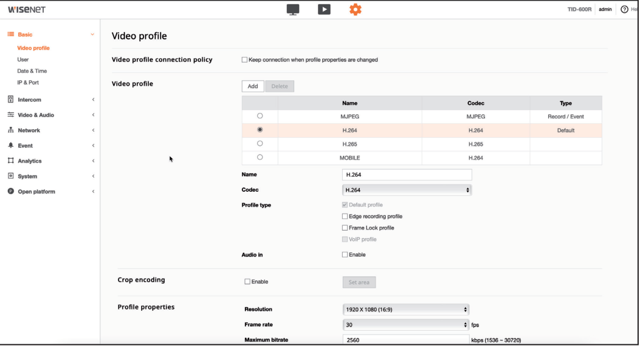Click the MOBILE profile name cell
Viewport: 640px width, 346px height.
point(350,158)
